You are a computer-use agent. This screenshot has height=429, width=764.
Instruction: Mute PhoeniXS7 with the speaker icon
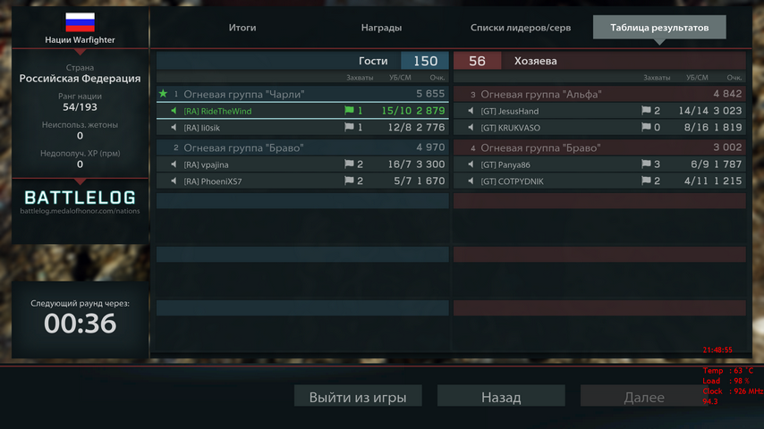(174, 181)
